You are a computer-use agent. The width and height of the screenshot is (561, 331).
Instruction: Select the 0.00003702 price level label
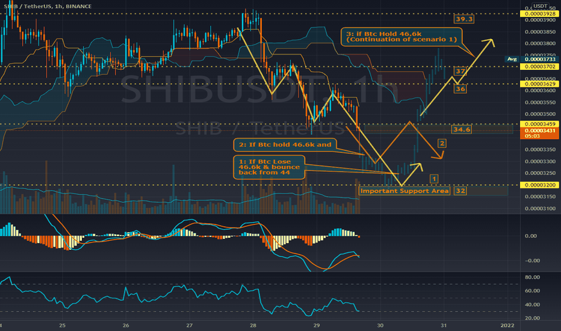(539, 67)
